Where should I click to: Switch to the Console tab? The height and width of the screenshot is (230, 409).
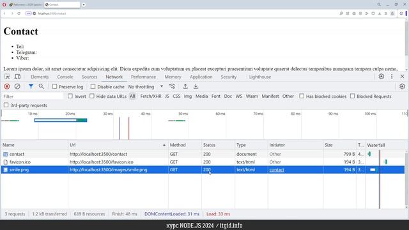click(65, 77)
